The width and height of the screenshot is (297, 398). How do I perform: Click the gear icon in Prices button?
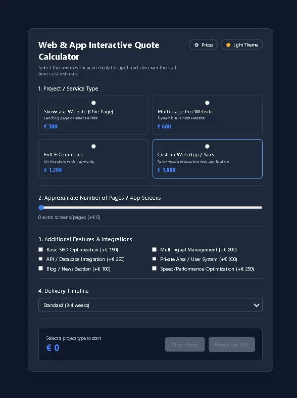[196, 45]
